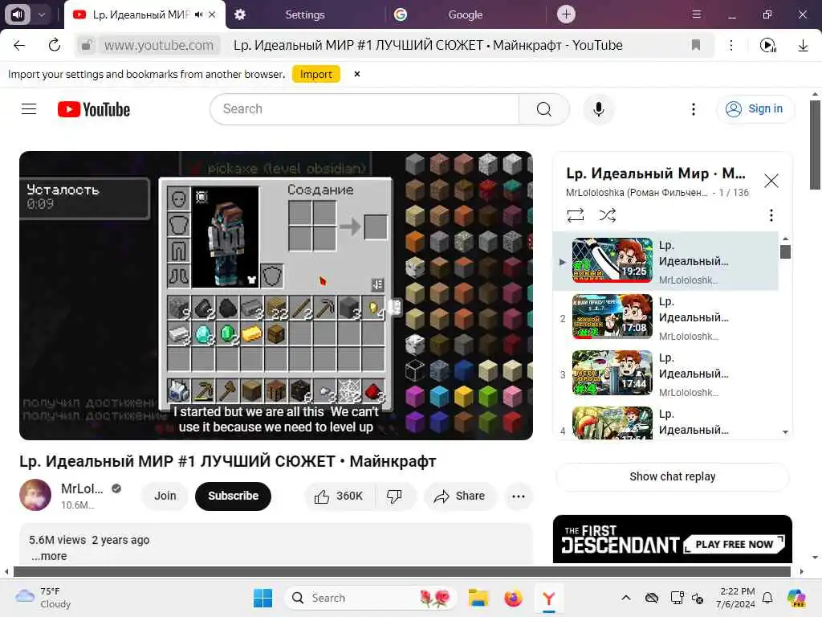Open the MrLol... channel name link
The width and height of the screenshot is (822, 617).
[x=82, y=488]
